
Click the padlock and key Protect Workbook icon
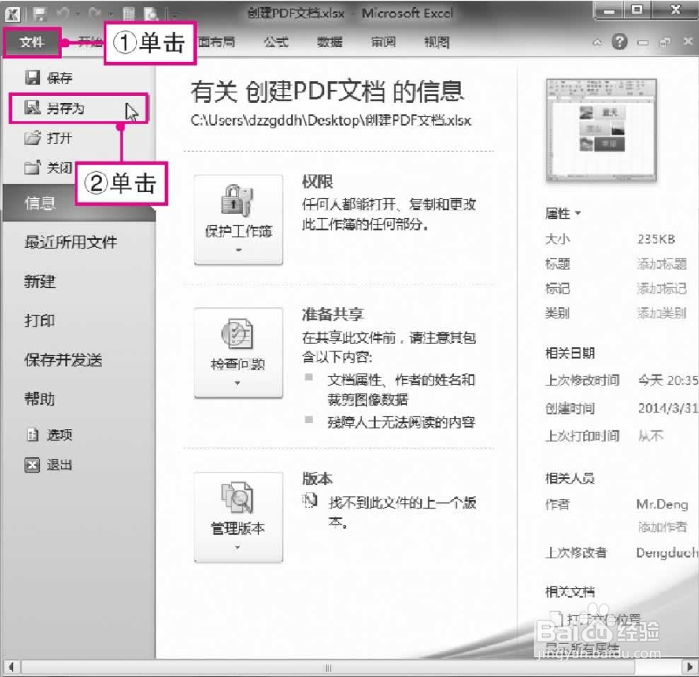pyautogui.click(x=237, y=201)
